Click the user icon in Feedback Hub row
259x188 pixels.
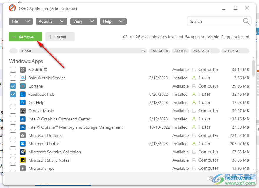coord(194,94)
